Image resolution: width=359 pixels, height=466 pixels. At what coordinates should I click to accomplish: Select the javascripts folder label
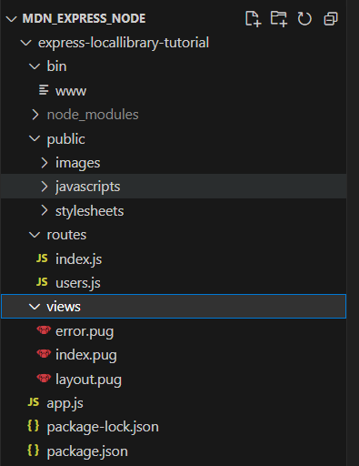point(87,187)
